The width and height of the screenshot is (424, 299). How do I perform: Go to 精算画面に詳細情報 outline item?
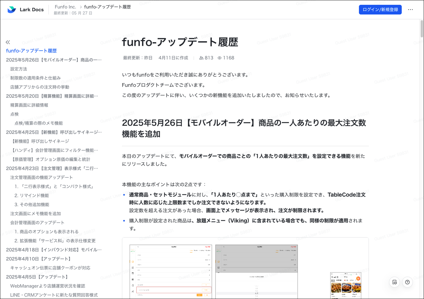pos(29,105)
